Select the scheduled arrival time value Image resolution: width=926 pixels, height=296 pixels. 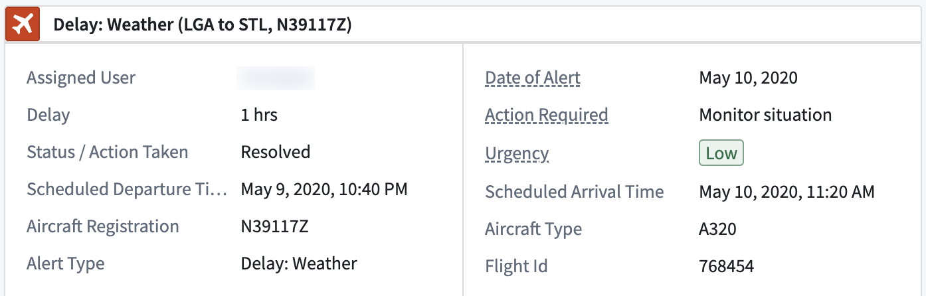click(787, 192)
